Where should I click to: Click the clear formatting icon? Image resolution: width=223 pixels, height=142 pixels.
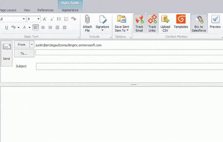pyautogui.click(x=73, y=19)
